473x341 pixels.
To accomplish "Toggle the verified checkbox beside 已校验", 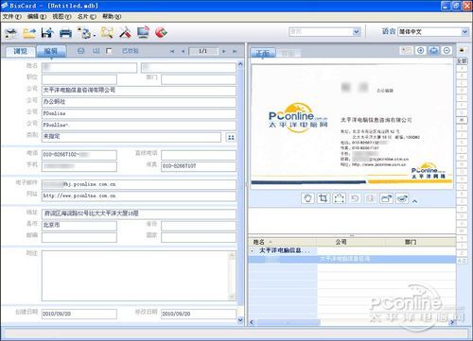I will [109, 51].
